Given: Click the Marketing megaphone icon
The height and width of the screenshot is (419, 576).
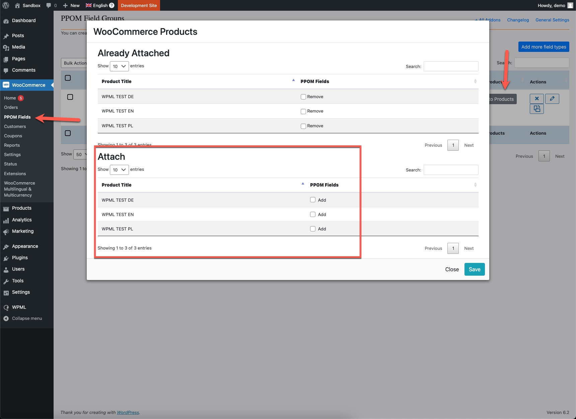Looking at the screenshot, I should click(6, 231).
